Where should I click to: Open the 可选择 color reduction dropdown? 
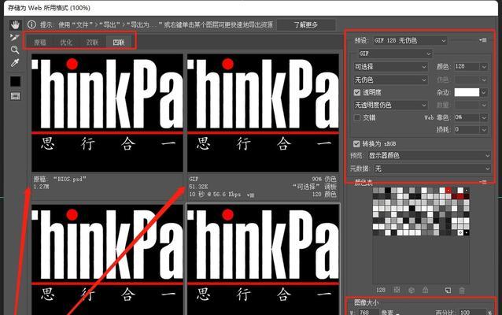pyautogui.click(x=390, y=67)
